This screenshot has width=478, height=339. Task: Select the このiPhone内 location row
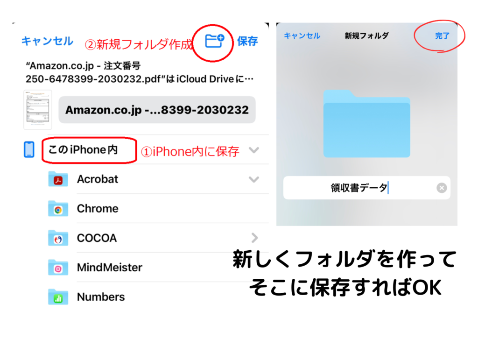pyautogui.click(x=146, y=150)
